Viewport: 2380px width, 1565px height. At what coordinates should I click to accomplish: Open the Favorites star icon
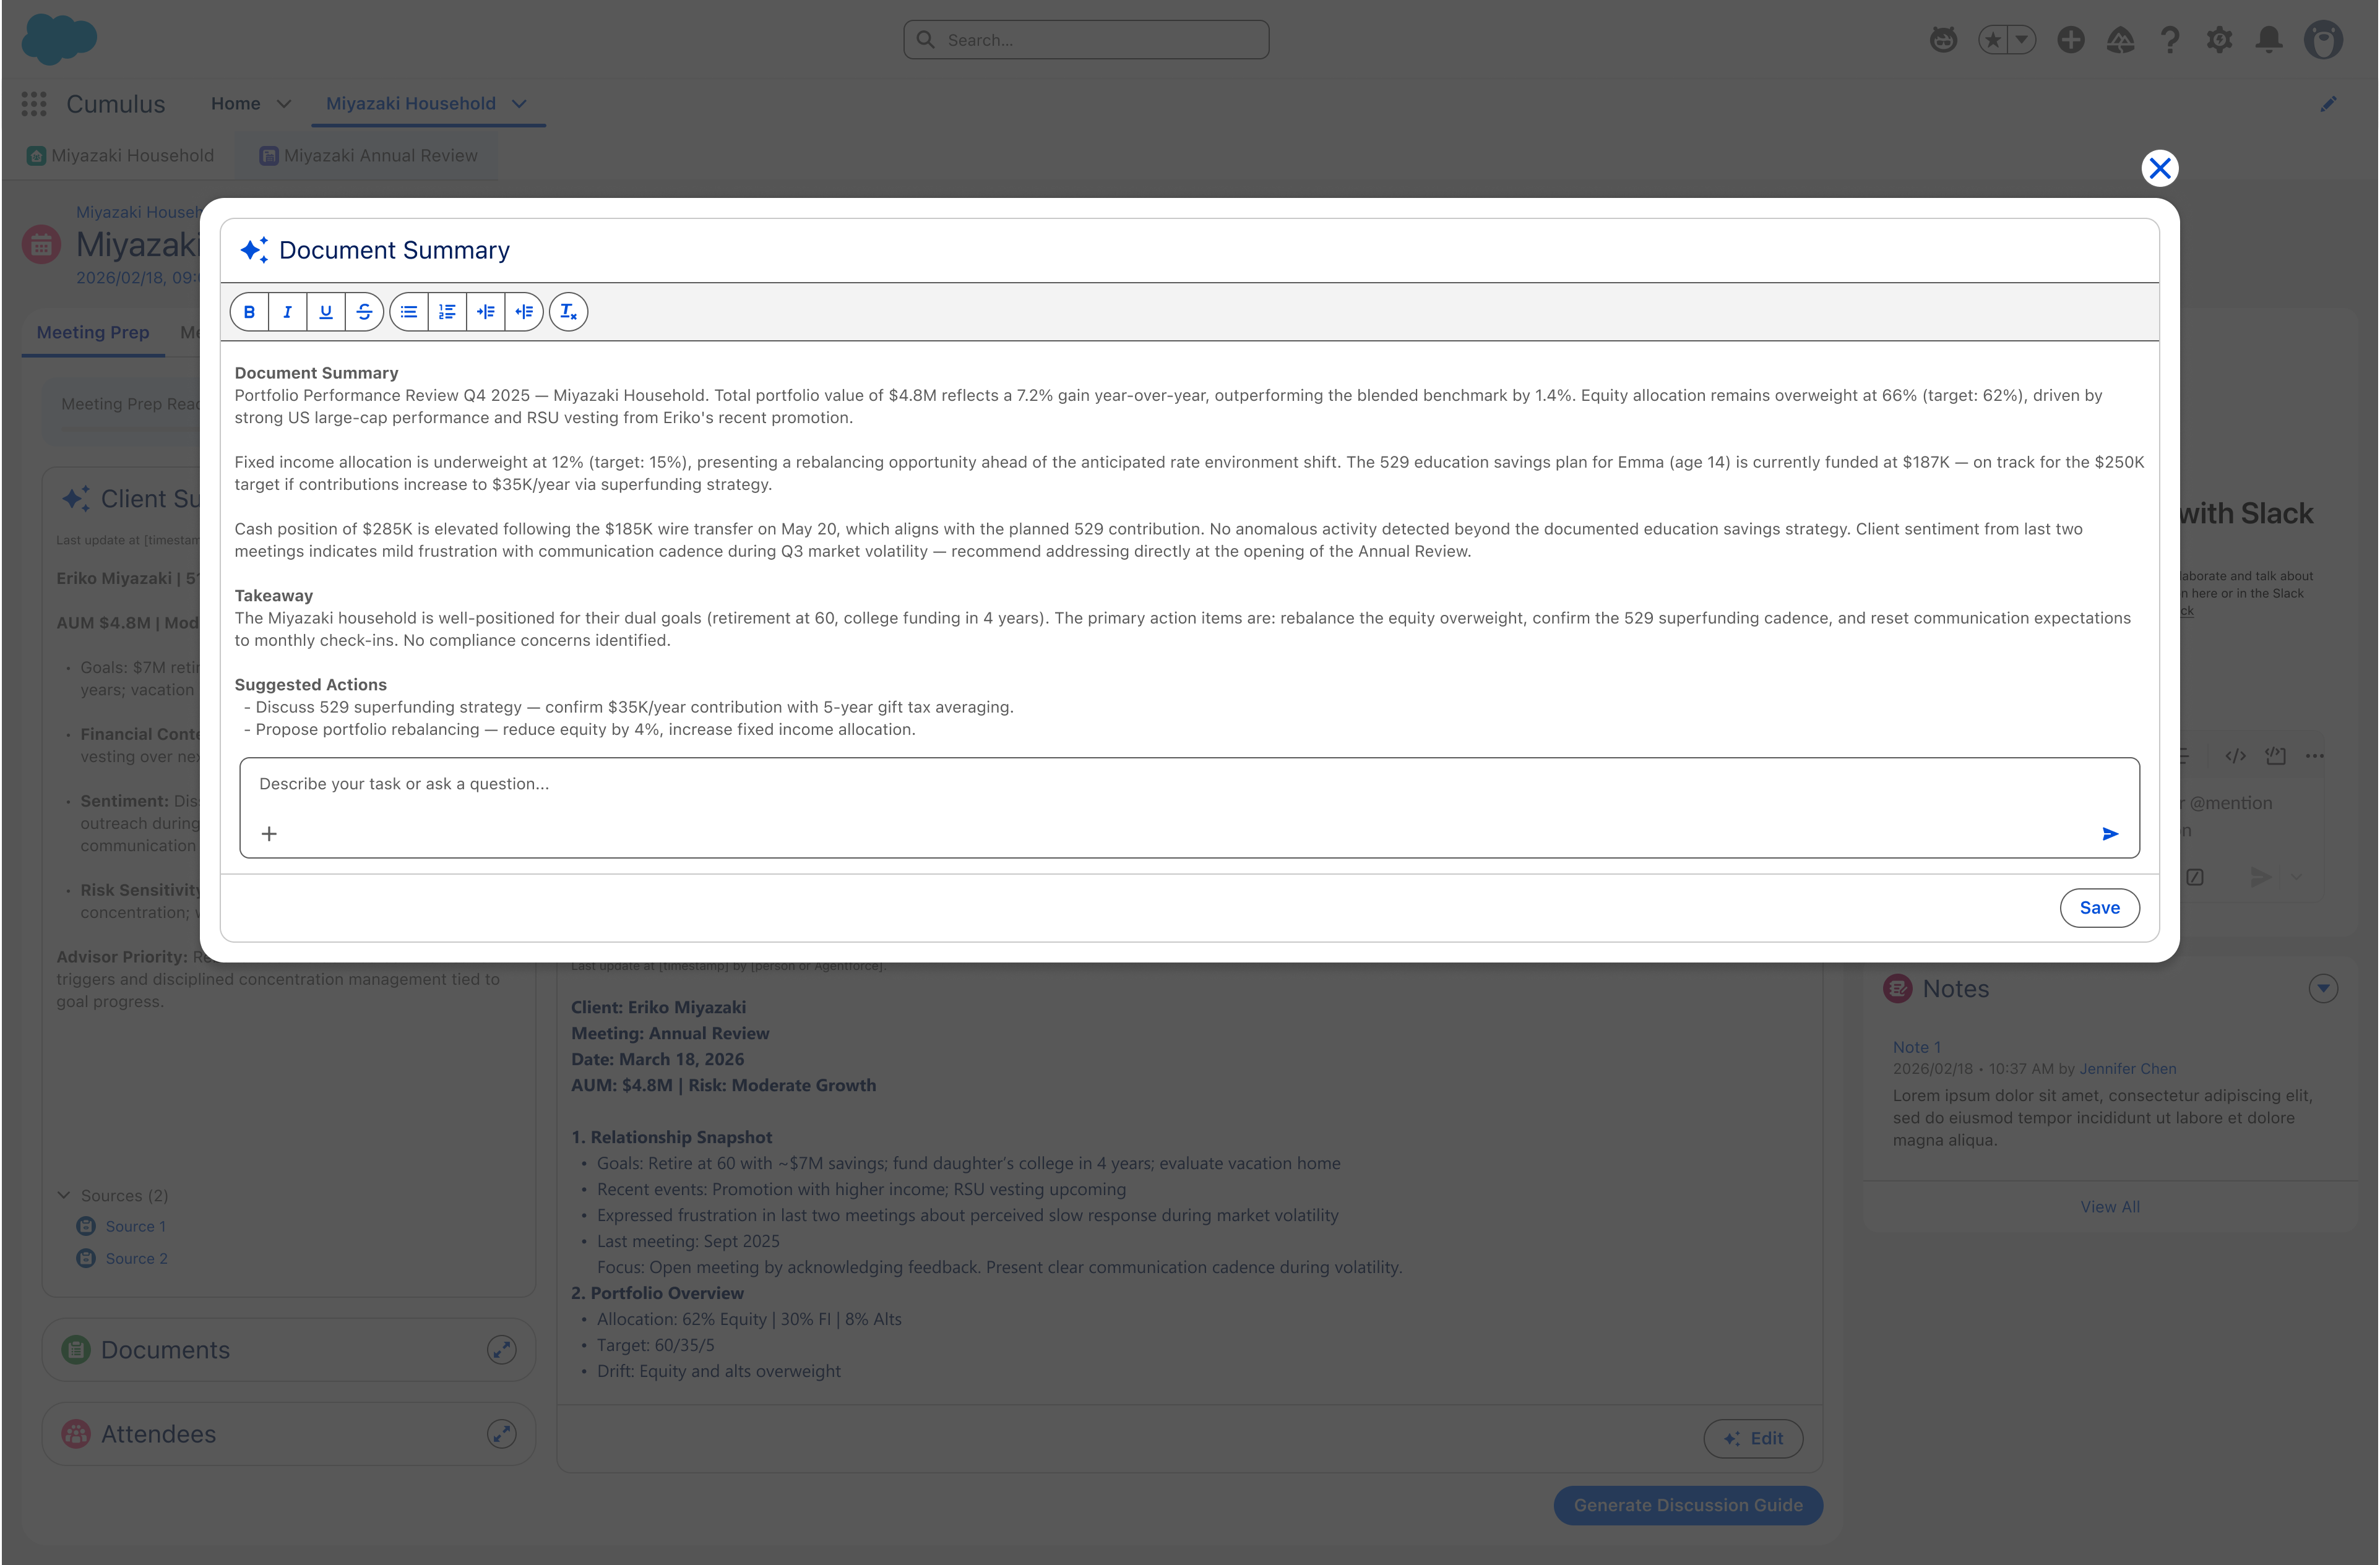(1993, 40)
